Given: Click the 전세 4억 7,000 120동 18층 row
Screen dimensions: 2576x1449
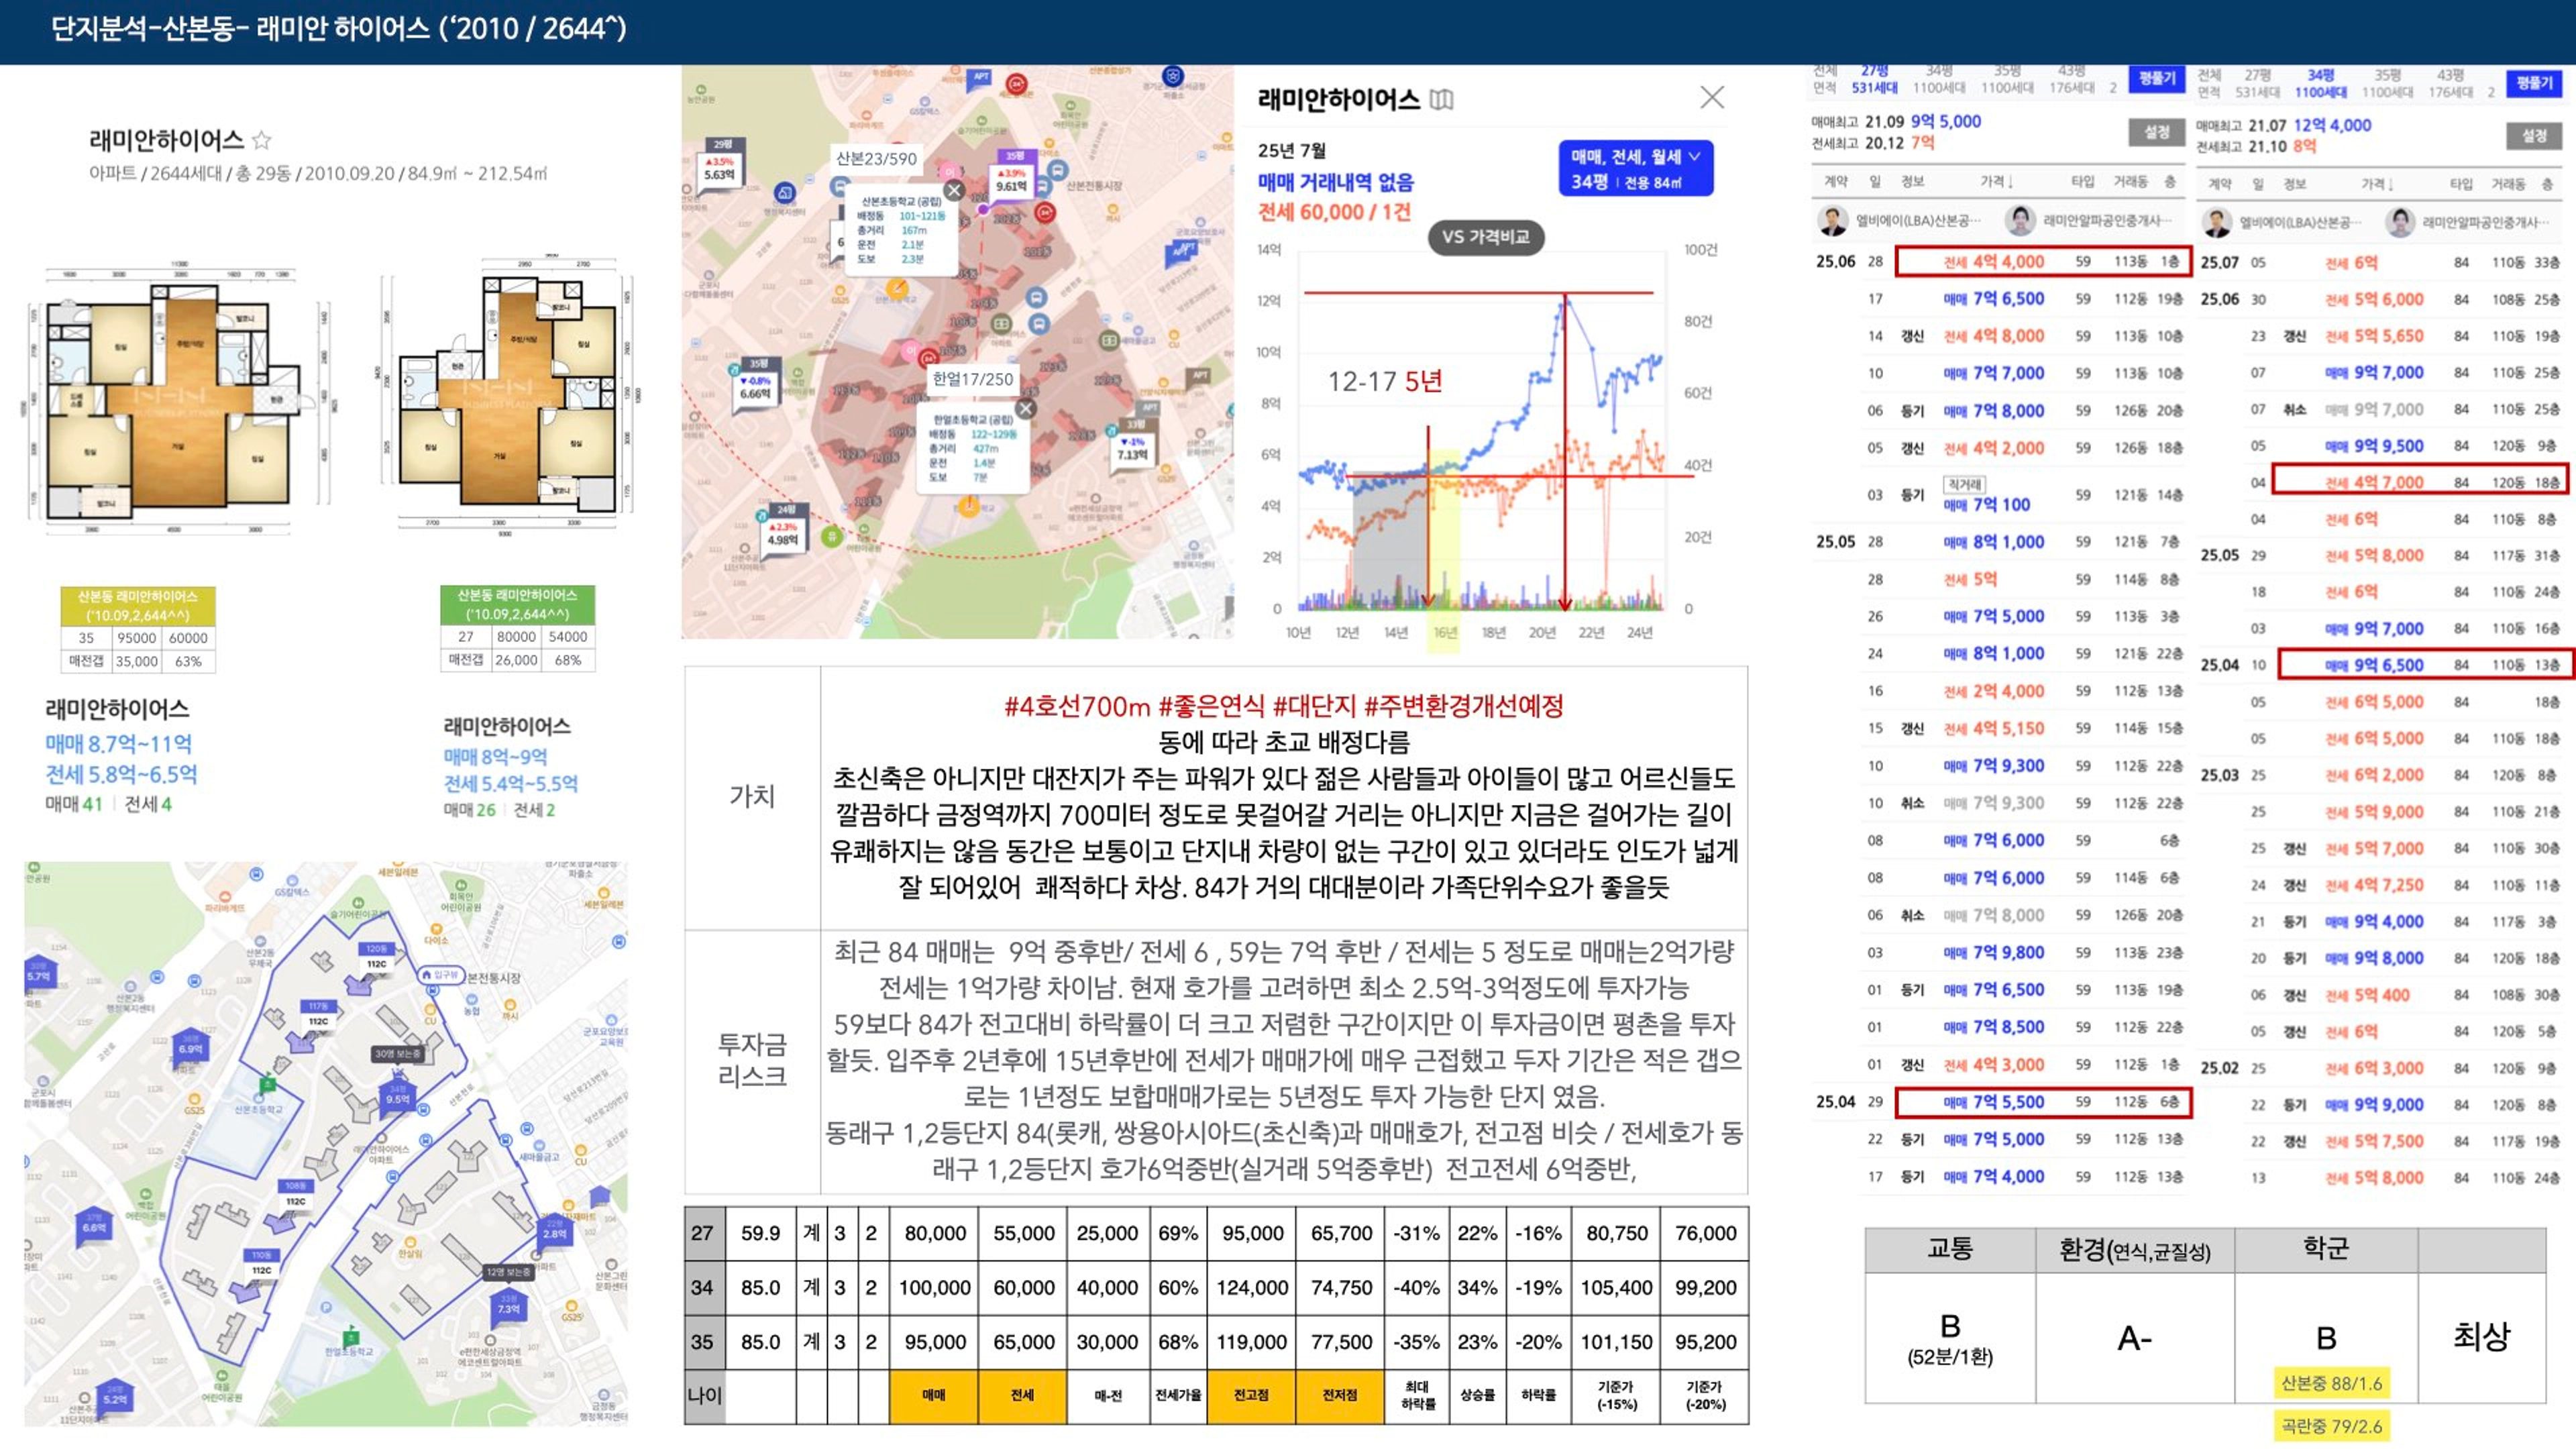Looking at the screenshot, I should point(2421,481).
